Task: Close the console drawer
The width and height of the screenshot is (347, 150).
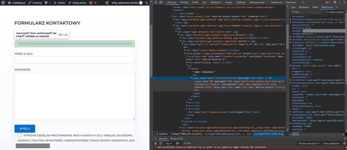Action: (345, 139)
